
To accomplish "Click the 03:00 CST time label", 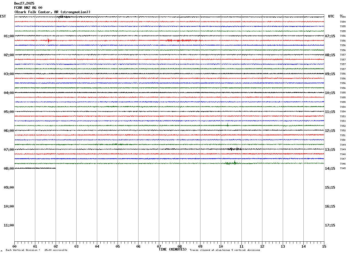I will [9, 74].
